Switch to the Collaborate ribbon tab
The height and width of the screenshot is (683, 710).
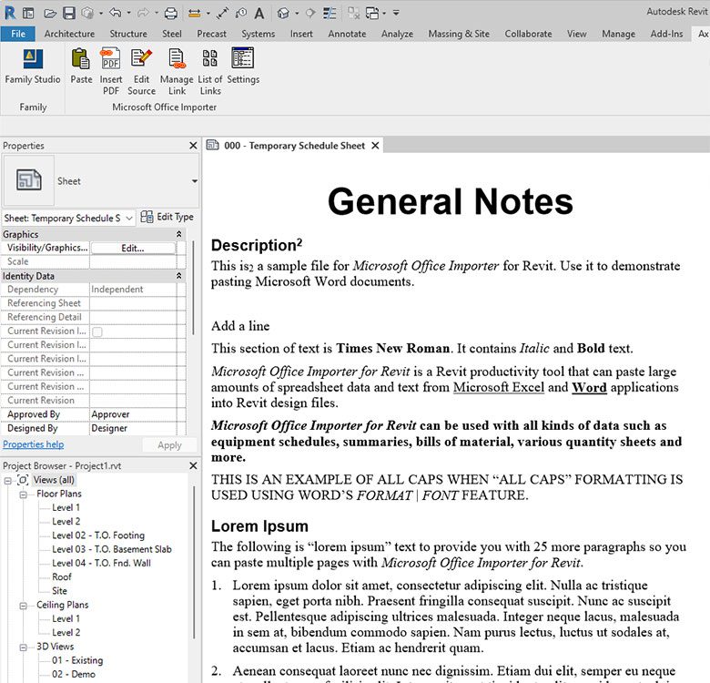(x=528, y=34)
